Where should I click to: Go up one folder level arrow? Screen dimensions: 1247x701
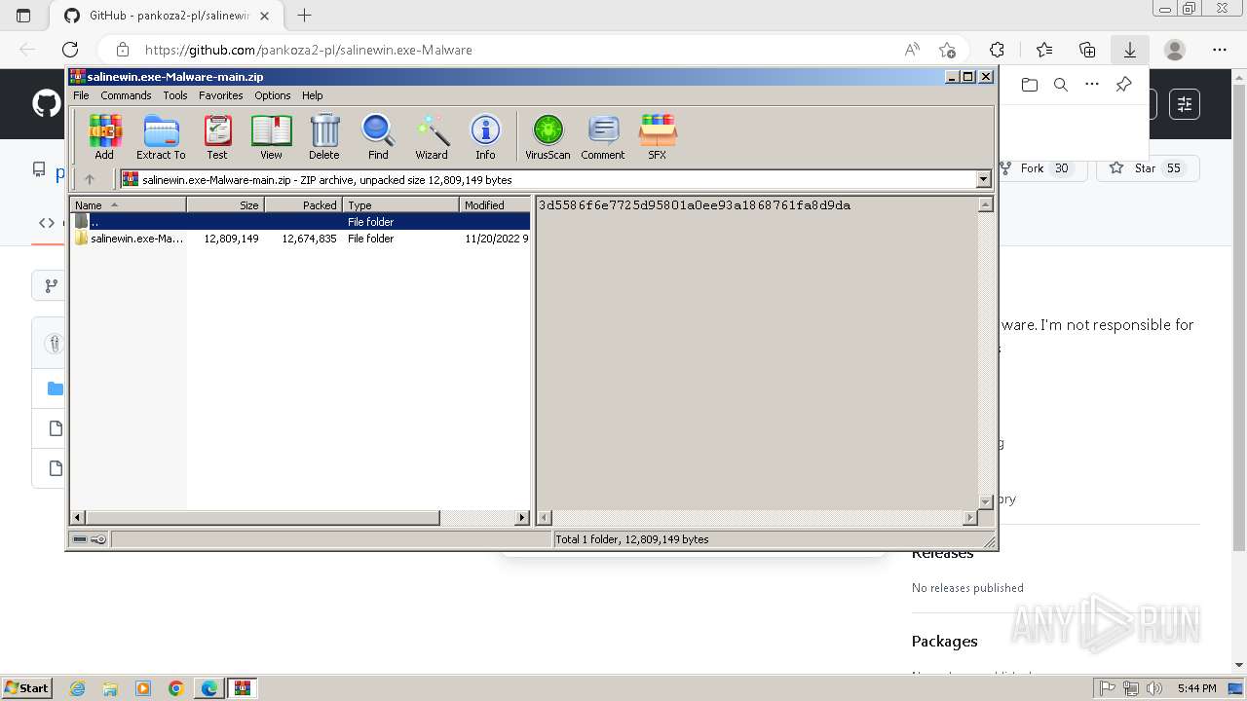90,179
